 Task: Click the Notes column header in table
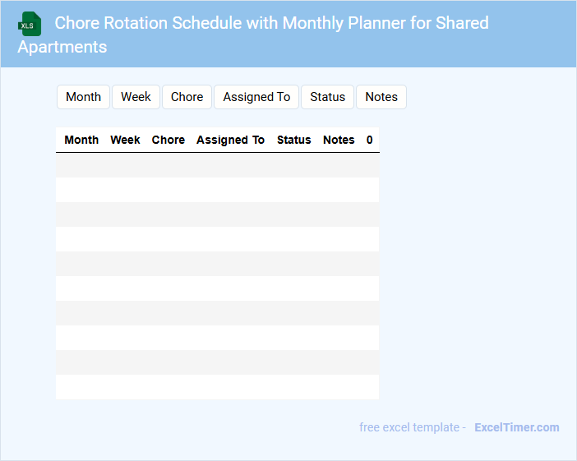339,140
